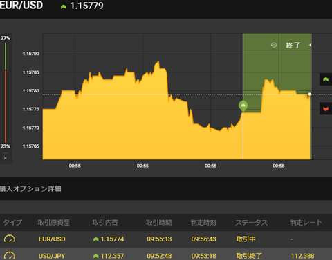Click the gauge icon in USD/JPY row
This screenshot has height=260, width=332.
[x=10, y=256]
